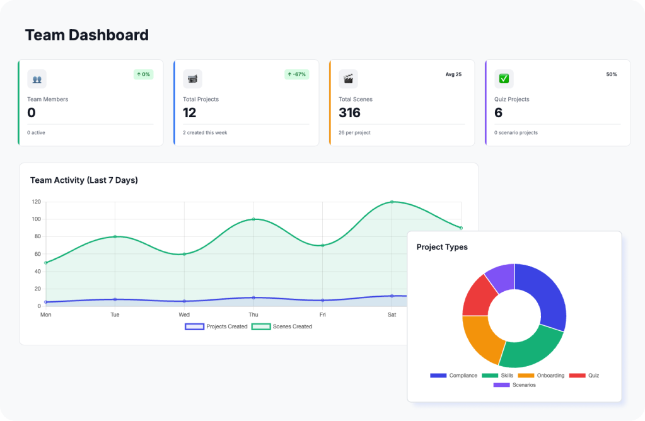Toggle the Quiz legend item
Image resolution: width=645 pixels, height=421 pixels.
pyautogui.click(x=584, y=376)
